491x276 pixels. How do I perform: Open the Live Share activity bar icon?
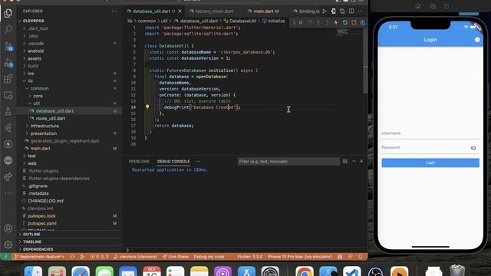point(8,177)
